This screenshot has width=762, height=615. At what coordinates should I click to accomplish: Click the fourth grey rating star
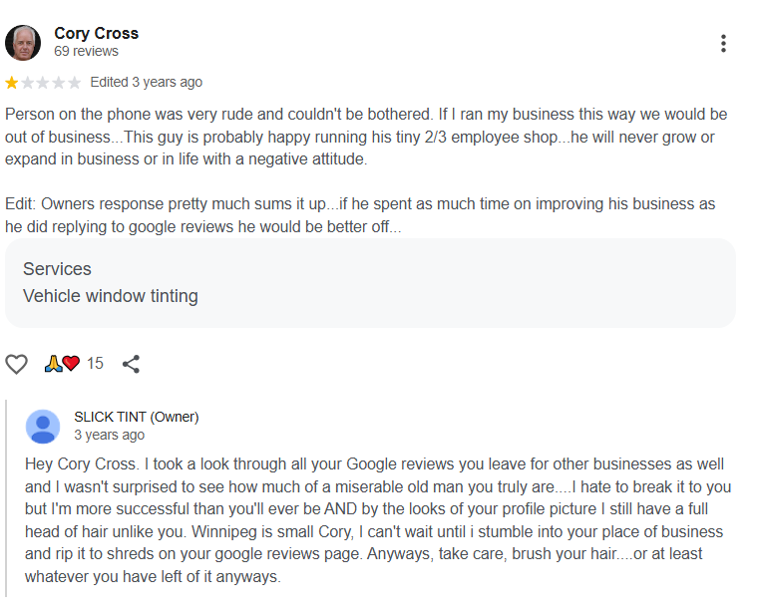[59, 83]
